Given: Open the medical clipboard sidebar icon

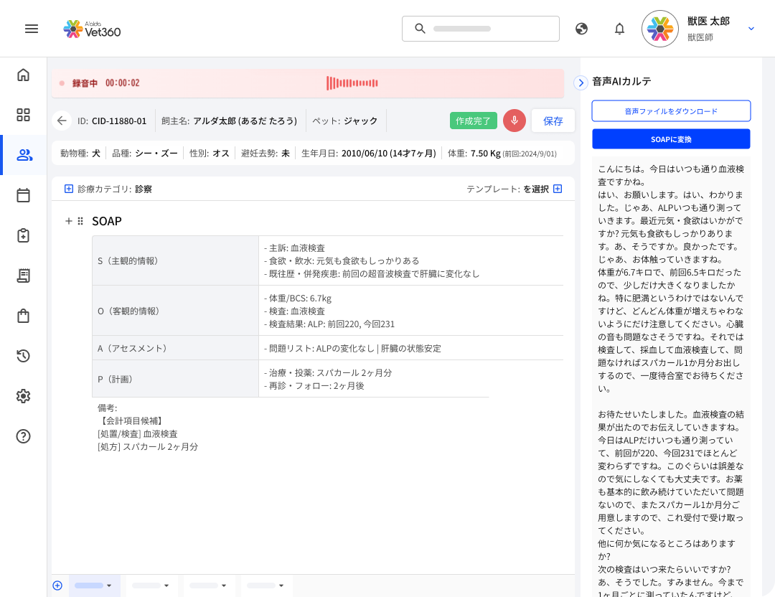Looking at the screenshot, I should click(x=23, y=235).
